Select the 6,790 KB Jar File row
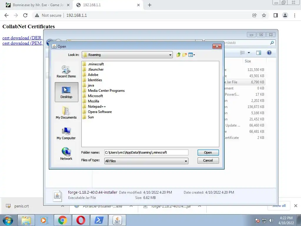Screen dimensions: 301x226 pos(245,82)
